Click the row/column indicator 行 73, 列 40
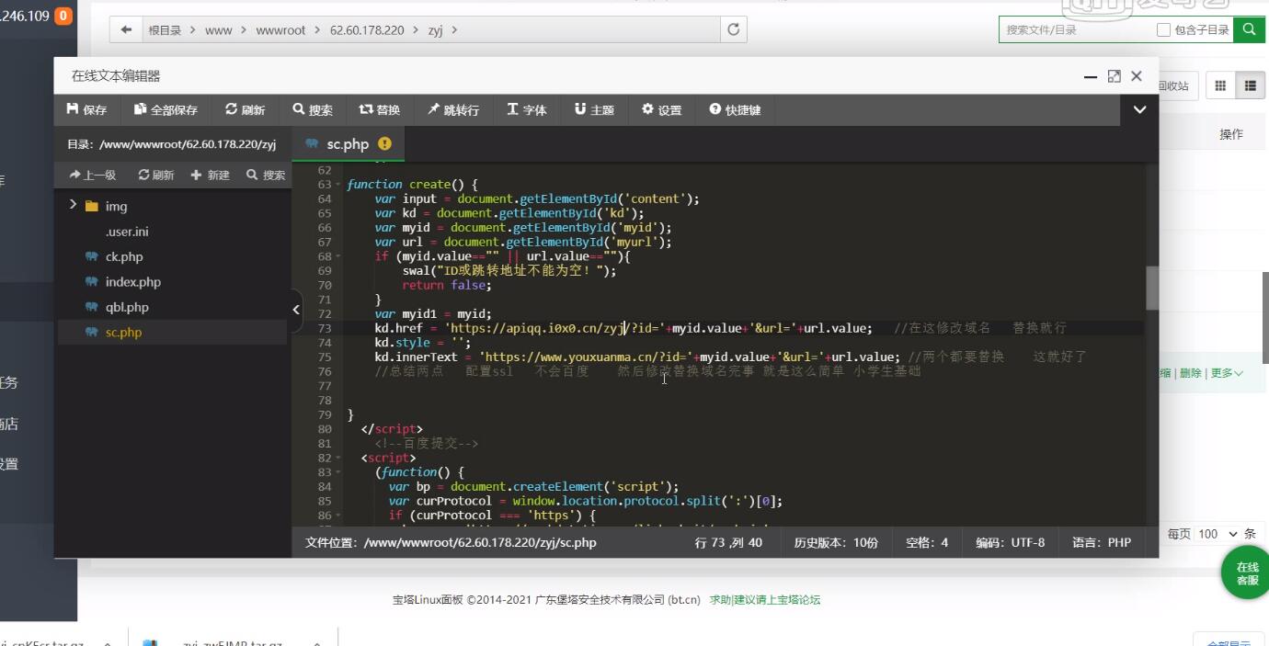The height and width of the screenshot is (646, 1269). 728,542
